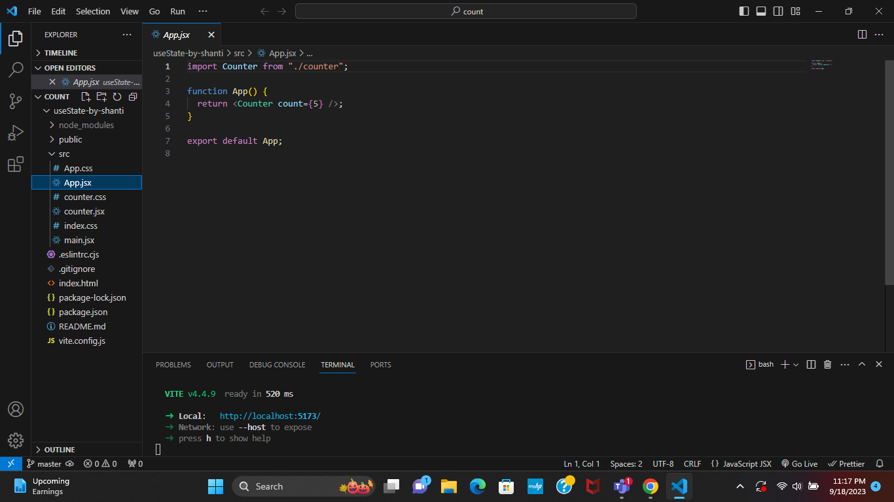Click the Kill Terminal trash icon

click(x=827, y=364)
